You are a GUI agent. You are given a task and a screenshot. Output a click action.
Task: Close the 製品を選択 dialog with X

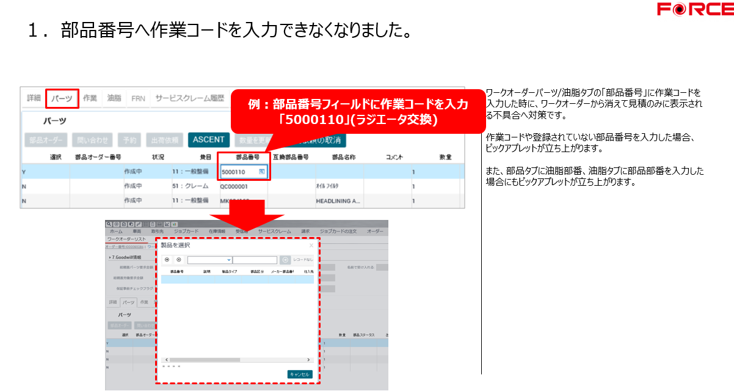coord(311,246)
